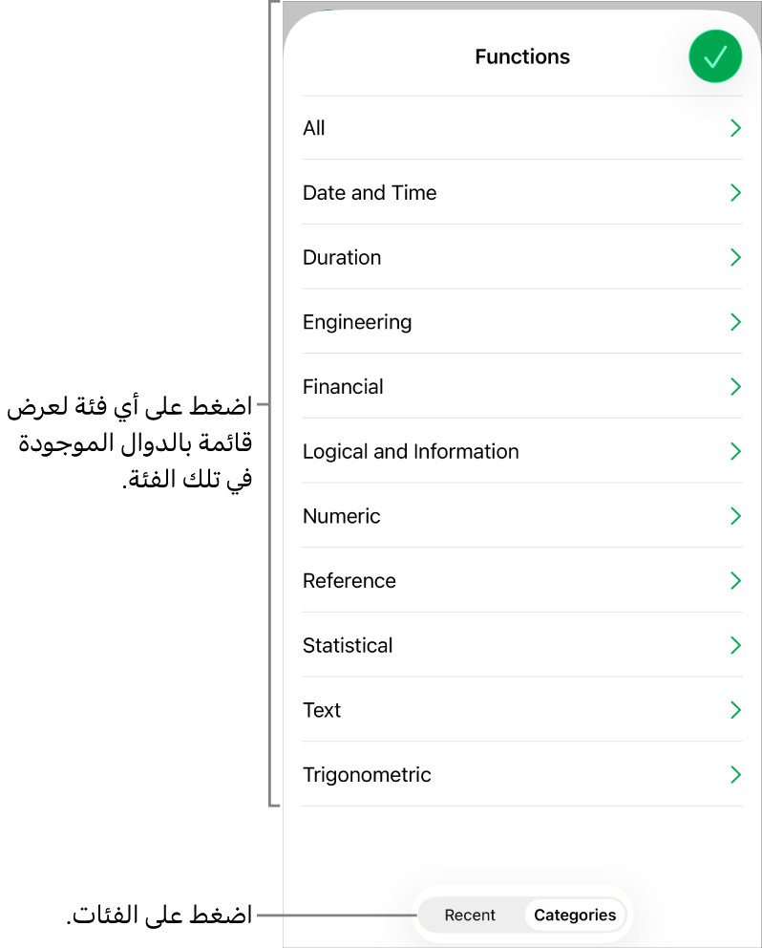Tap the Trigonometric row chevron
This screenshot has width=762, height=948.
735,775
